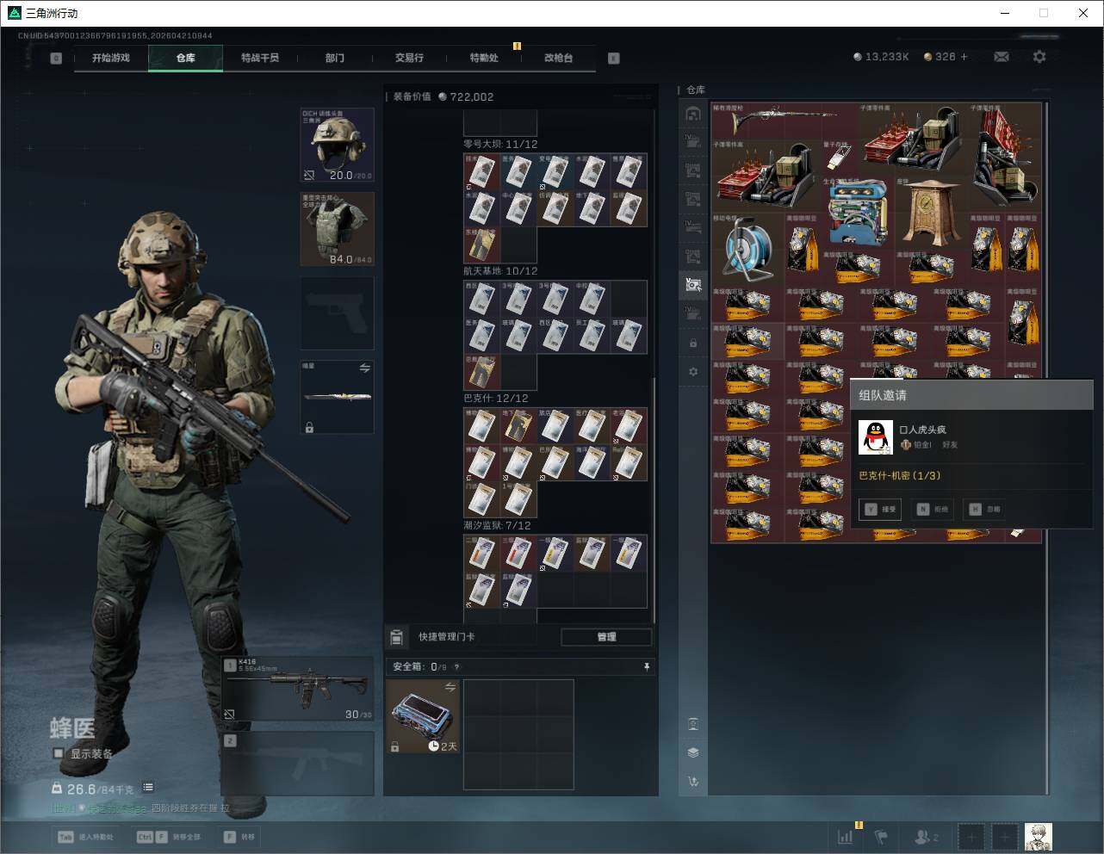Click the empty pistol slot
This screenshot has width=1104, height=854.
(337, 313)
